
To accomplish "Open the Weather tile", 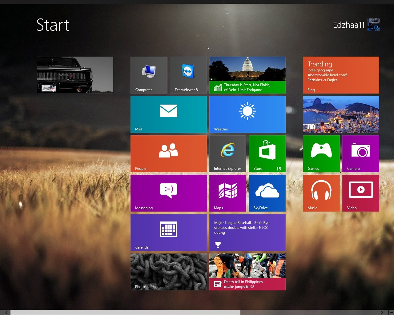I will 247,114.
